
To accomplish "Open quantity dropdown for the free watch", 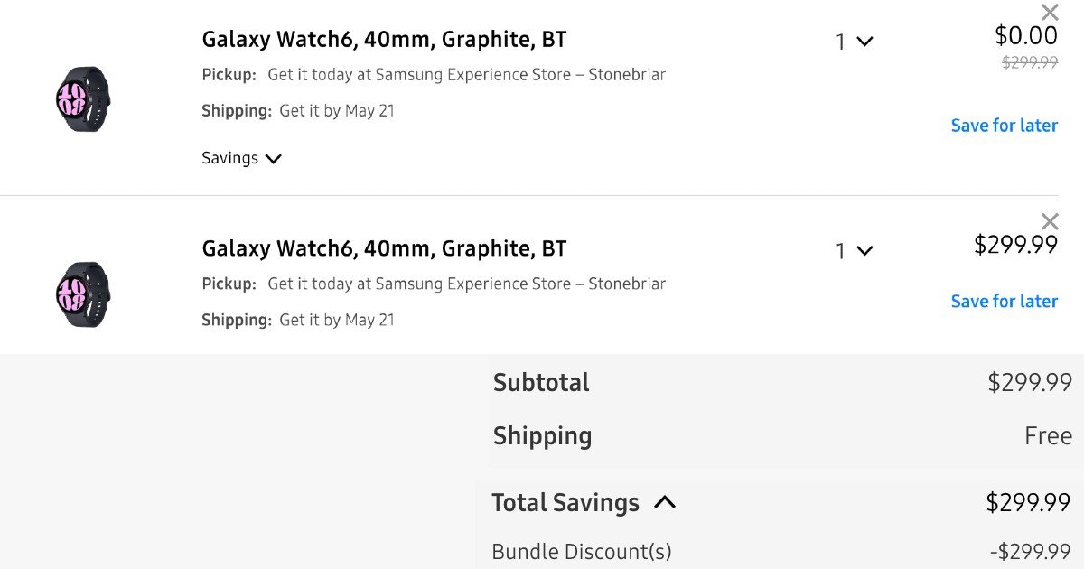I will click(854, 42).
